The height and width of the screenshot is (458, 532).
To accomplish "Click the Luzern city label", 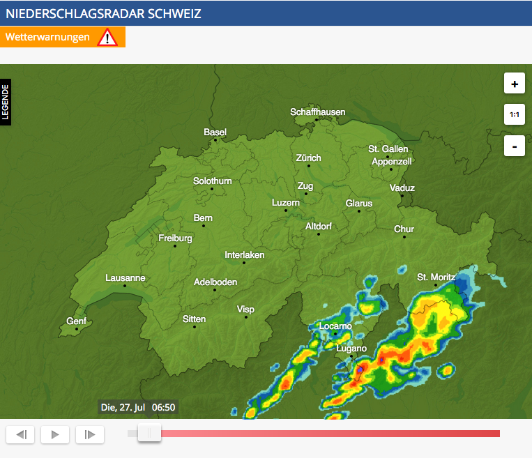I will [x=286, y=203].
